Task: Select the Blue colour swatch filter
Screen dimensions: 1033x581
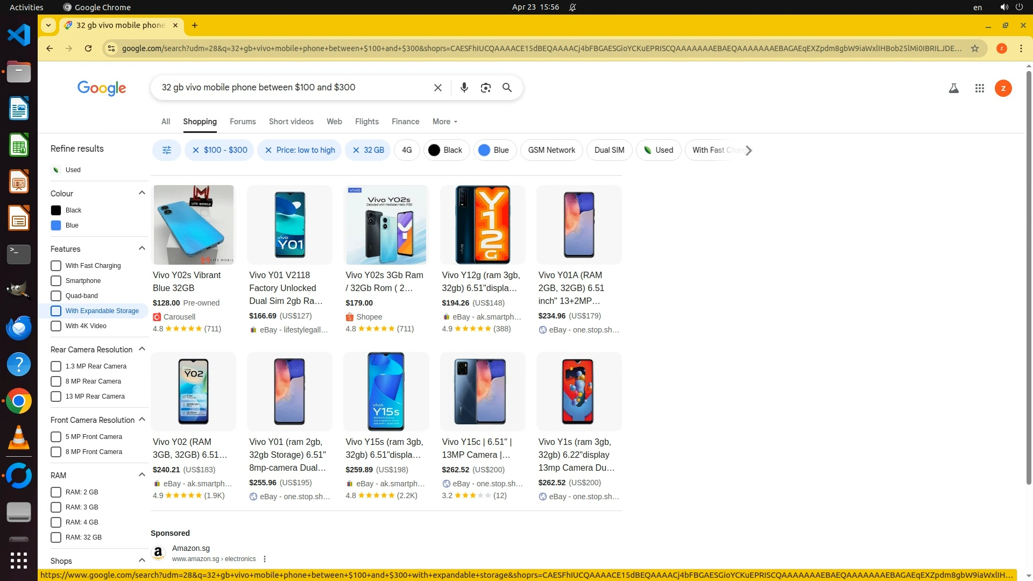Action: [56, 225]
